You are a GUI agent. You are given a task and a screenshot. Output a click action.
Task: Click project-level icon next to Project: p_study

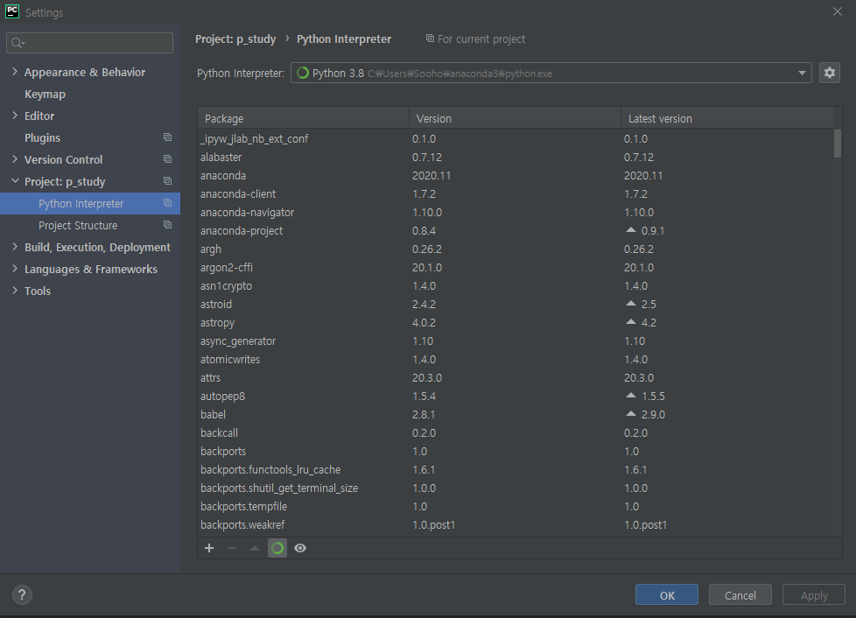167,181
